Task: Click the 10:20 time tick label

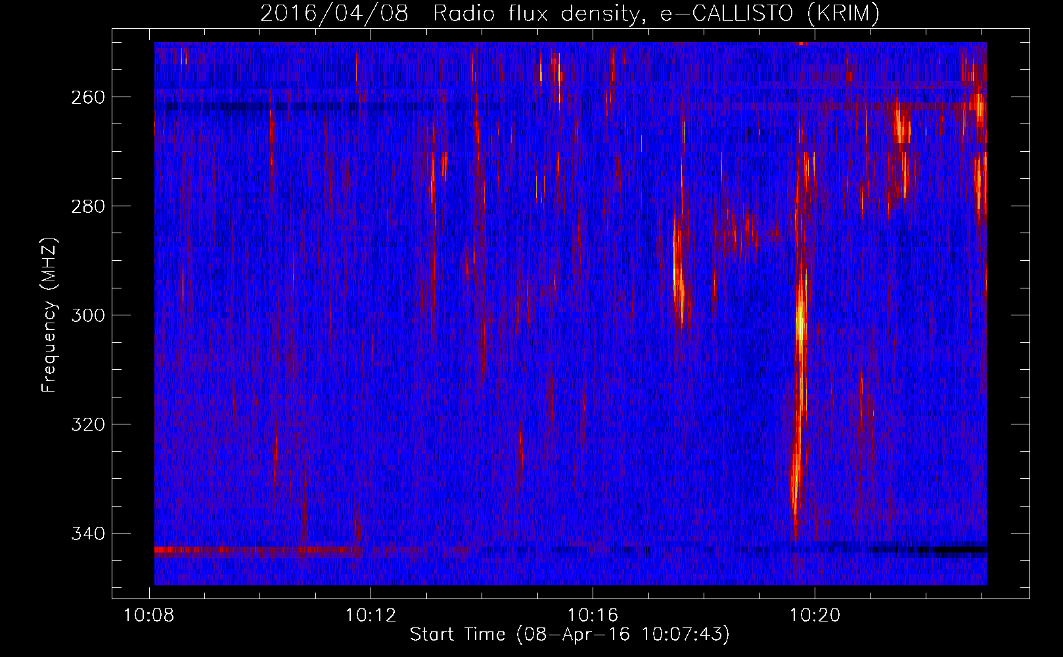Action: [815, 616]
